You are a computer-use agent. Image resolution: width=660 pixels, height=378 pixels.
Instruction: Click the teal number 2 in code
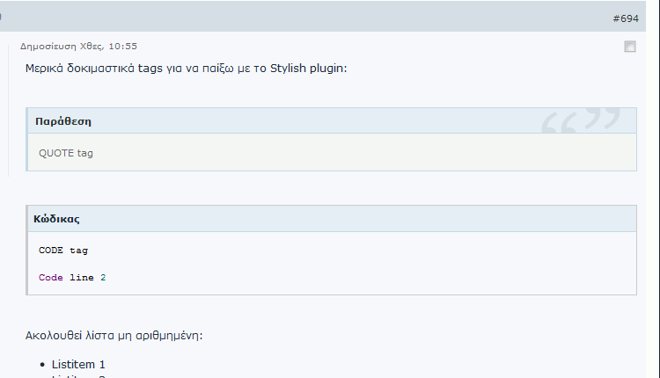click(103, 278)
